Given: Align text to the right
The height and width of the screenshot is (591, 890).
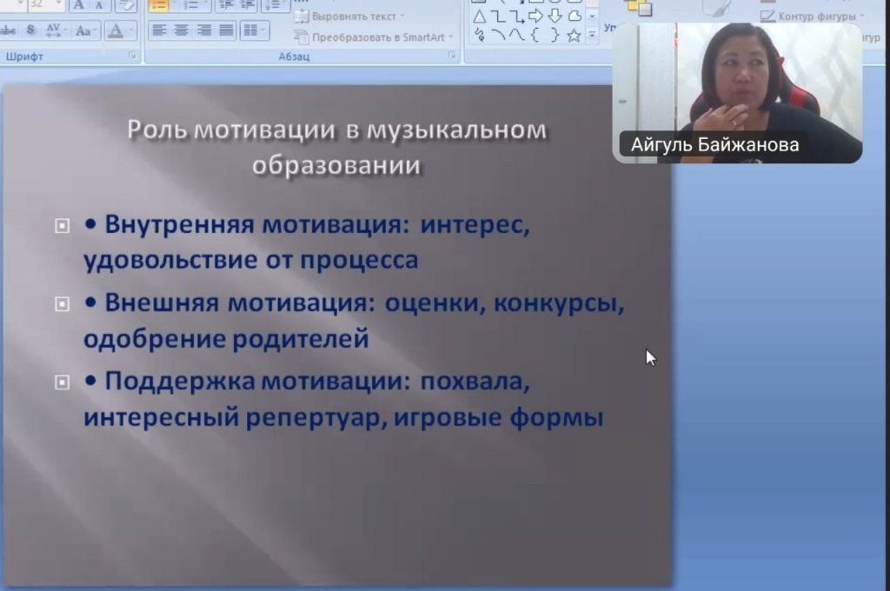Looking at the screenshot, I should tap(204, 30).
